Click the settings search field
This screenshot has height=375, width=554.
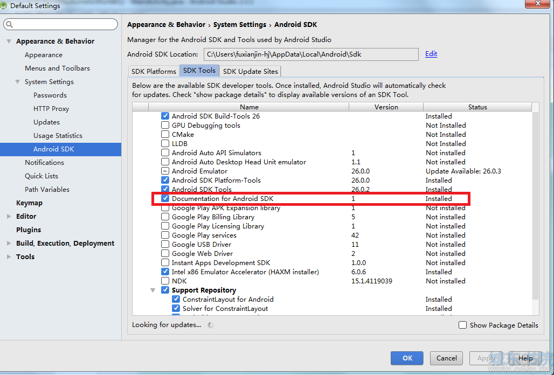pyautogui.click(x=61, y=24)
